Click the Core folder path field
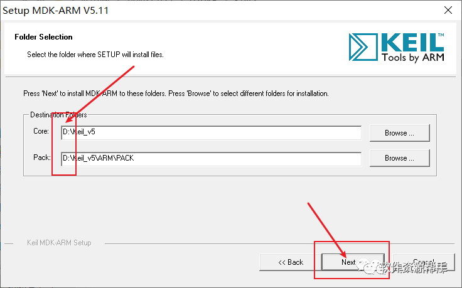This screenshot has width=462, height=288. click(211, 132)
